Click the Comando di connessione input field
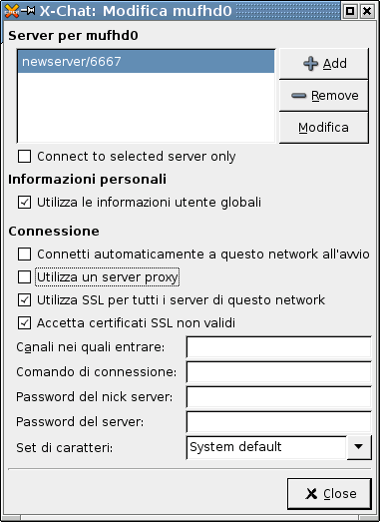 (x=279, y=372)
